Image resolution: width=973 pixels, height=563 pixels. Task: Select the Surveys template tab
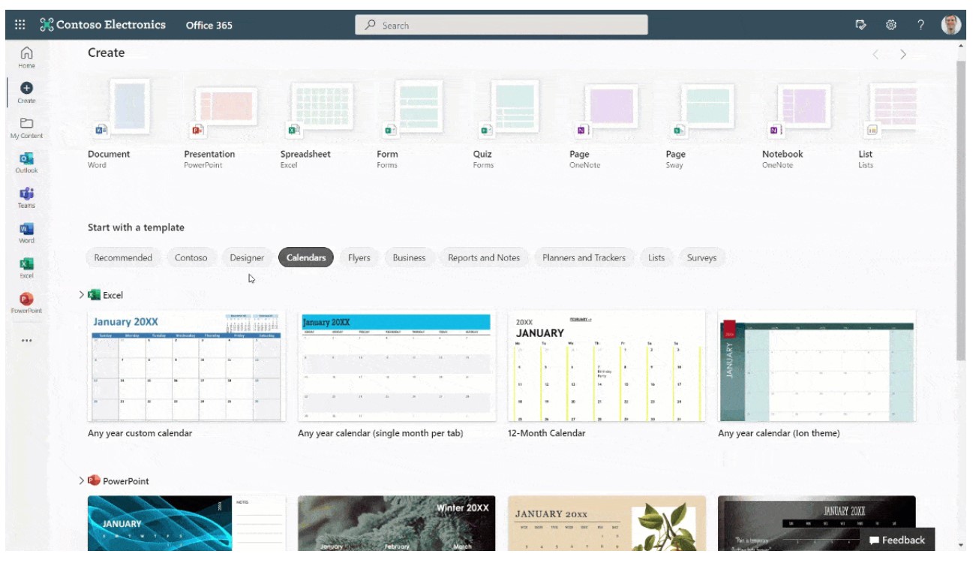(x=701, y=257)
